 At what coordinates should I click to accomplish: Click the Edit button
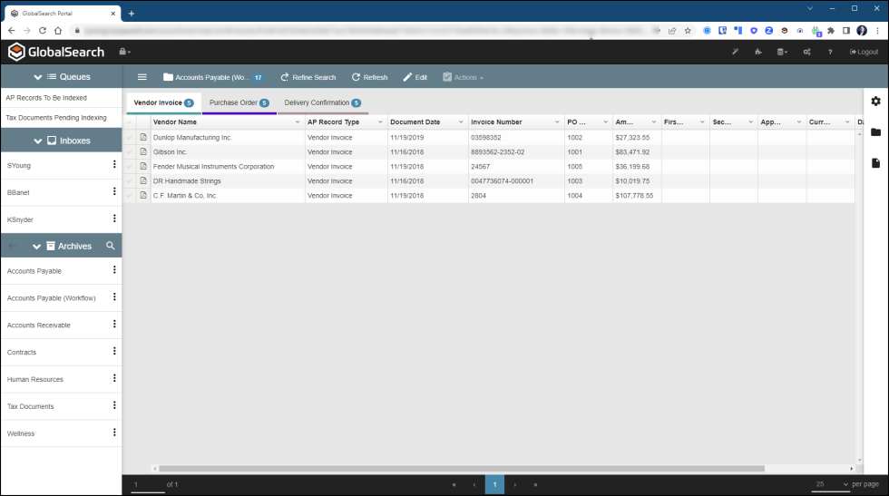tap(415, 77)
